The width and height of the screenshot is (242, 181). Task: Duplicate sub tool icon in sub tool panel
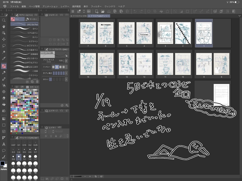32,82
